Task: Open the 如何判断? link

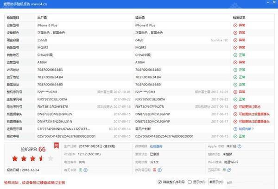Action: (x=246, y=129)
